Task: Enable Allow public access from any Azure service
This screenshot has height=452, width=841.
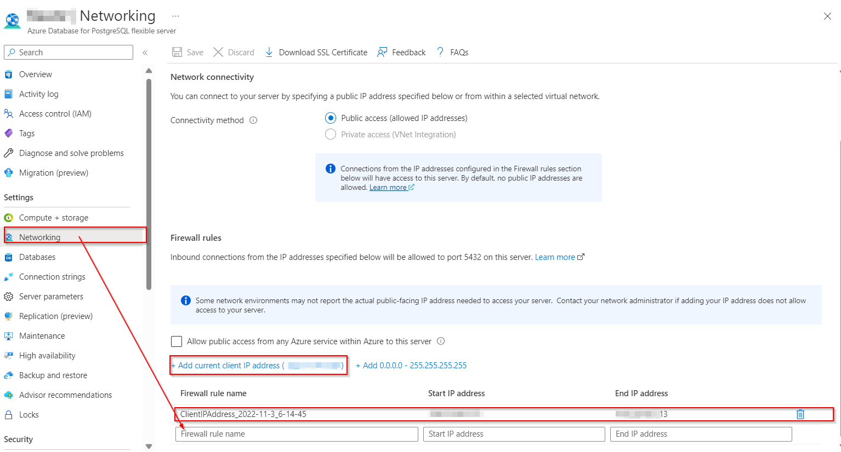Action: [177, 341]
